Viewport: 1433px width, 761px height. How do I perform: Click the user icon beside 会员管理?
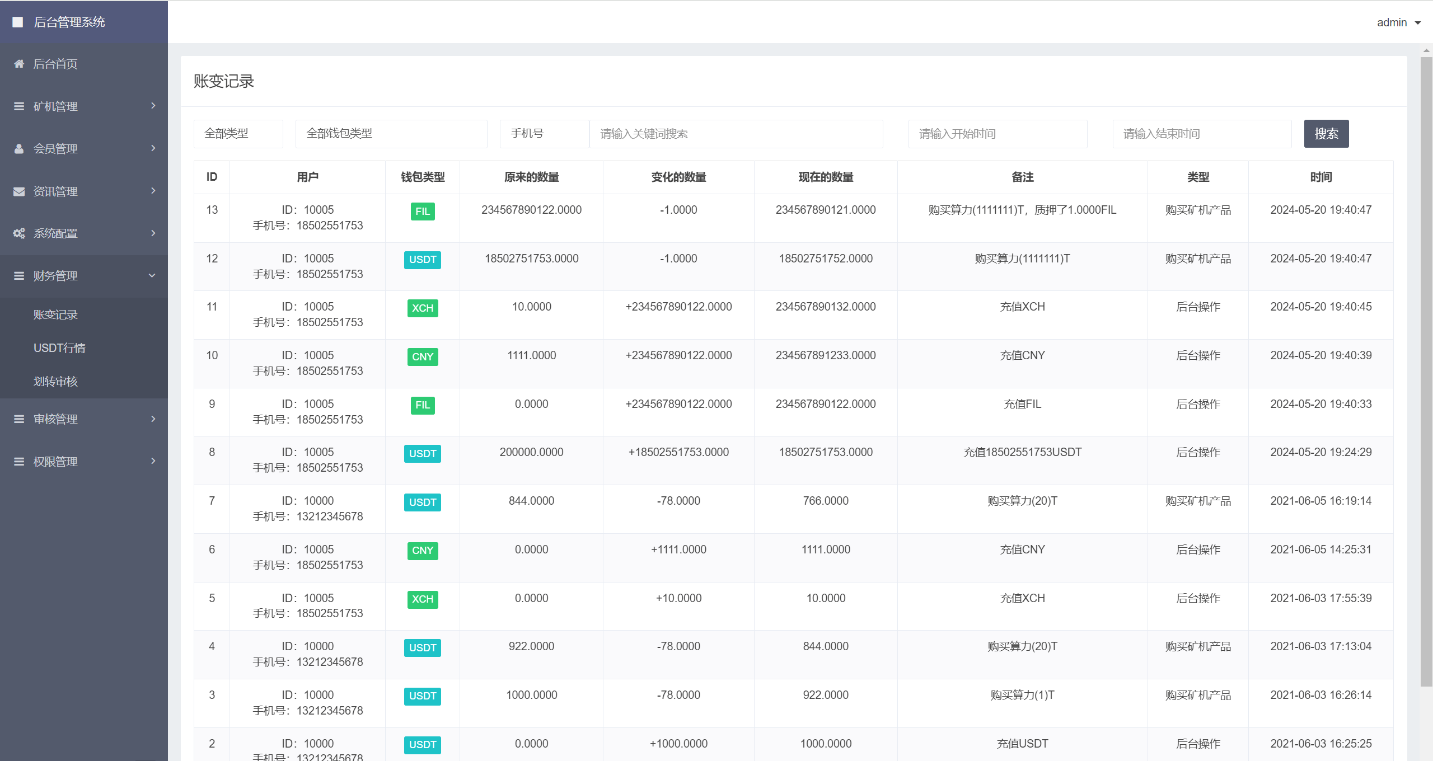(19, 149)
